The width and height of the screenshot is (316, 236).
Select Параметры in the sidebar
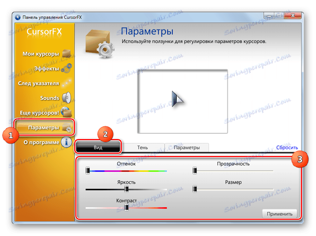[x=45, y=128]
